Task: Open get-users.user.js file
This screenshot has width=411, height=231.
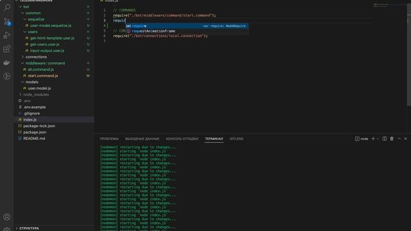Action: [44, 44]
